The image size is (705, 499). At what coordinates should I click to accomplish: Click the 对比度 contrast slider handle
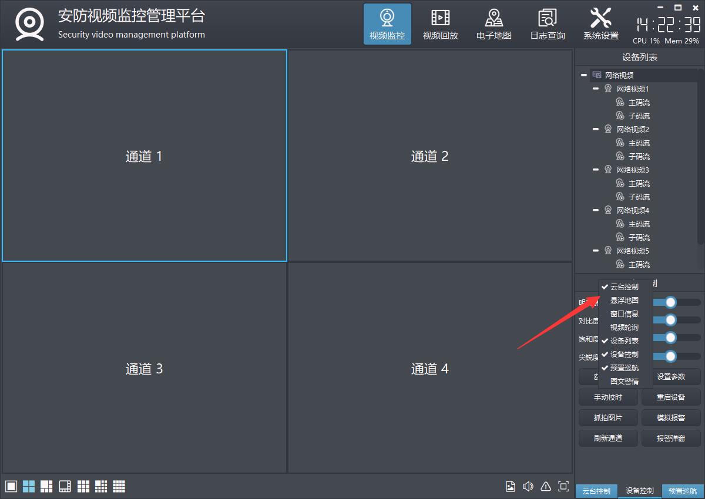(670, 320)
